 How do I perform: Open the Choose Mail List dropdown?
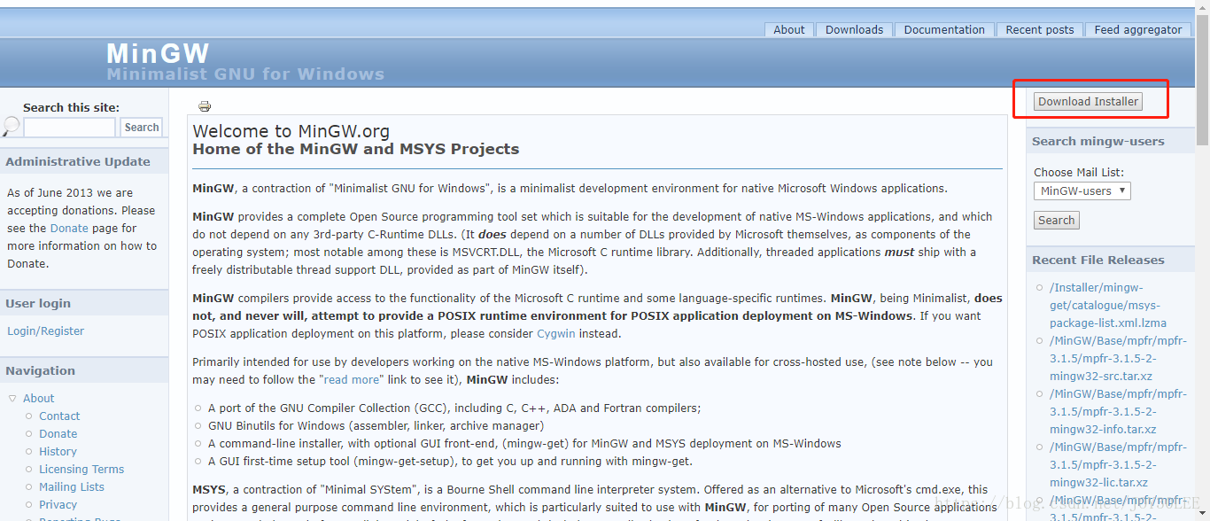1082,191
